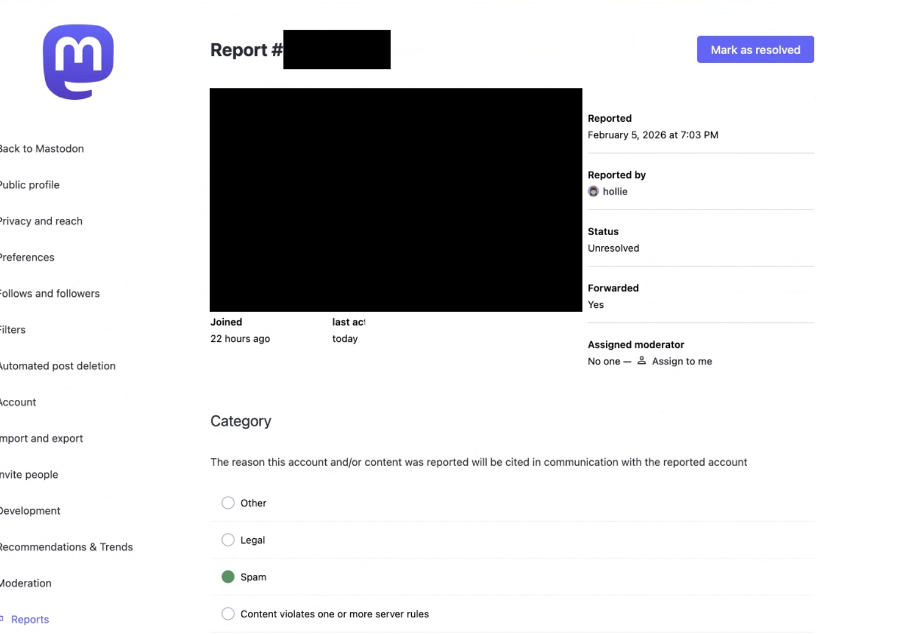Open Privacy and reach page
This screenshot has width=902, height=635.
pyautogui.click(x=41, y=221)
